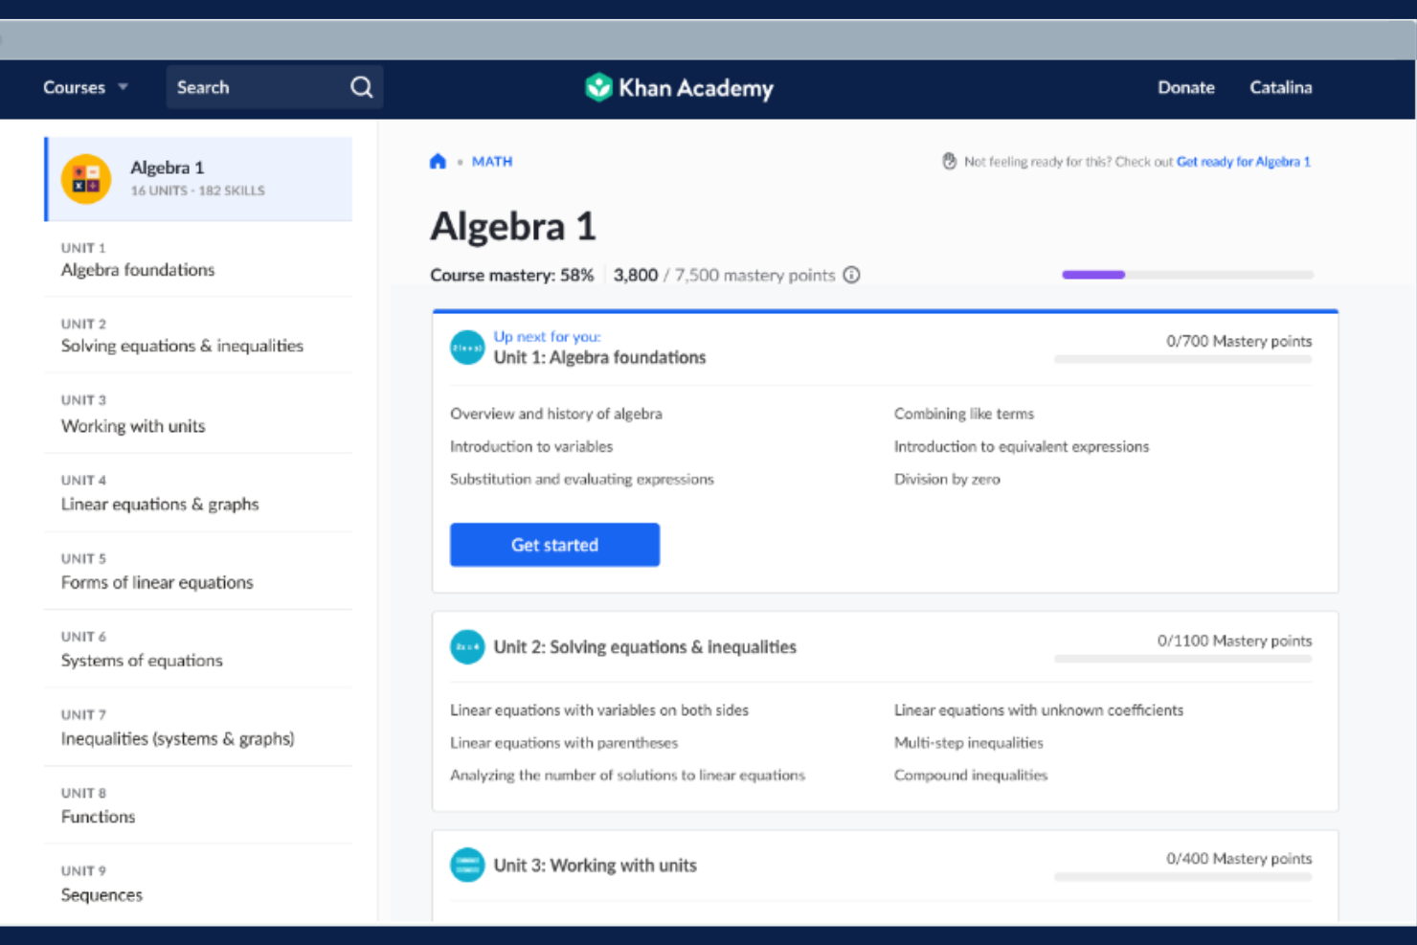Click the home breadcrumb icon

(x=438, y=161)
